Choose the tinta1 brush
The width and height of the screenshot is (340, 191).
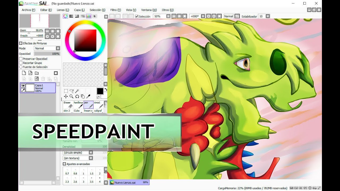coord(99,105)
